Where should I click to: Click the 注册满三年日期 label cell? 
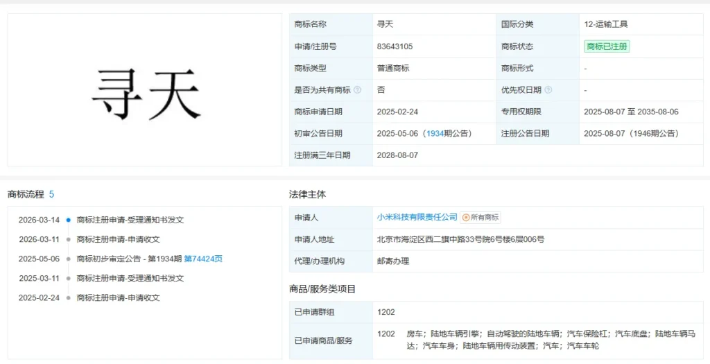click(331, 155)
